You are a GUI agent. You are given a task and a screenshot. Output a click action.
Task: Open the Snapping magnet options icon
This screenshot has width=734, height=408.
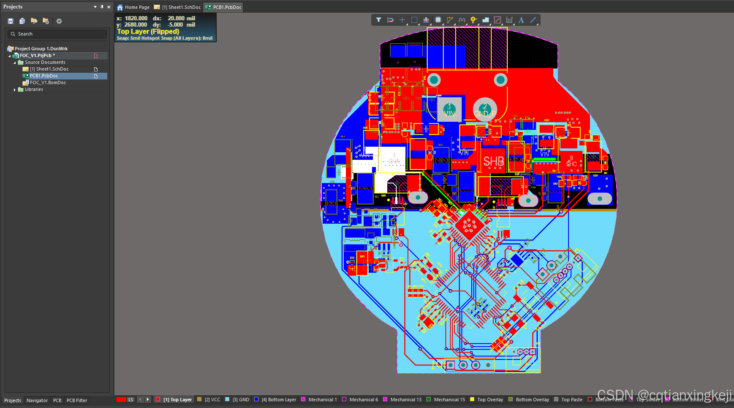[391, 20]
